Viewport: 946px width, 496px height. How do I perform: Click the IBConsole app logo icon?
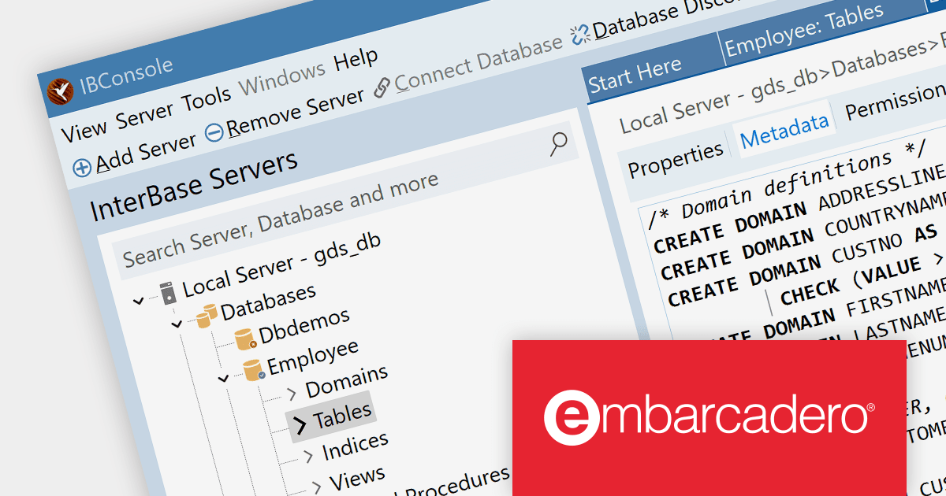coord(61,91)
